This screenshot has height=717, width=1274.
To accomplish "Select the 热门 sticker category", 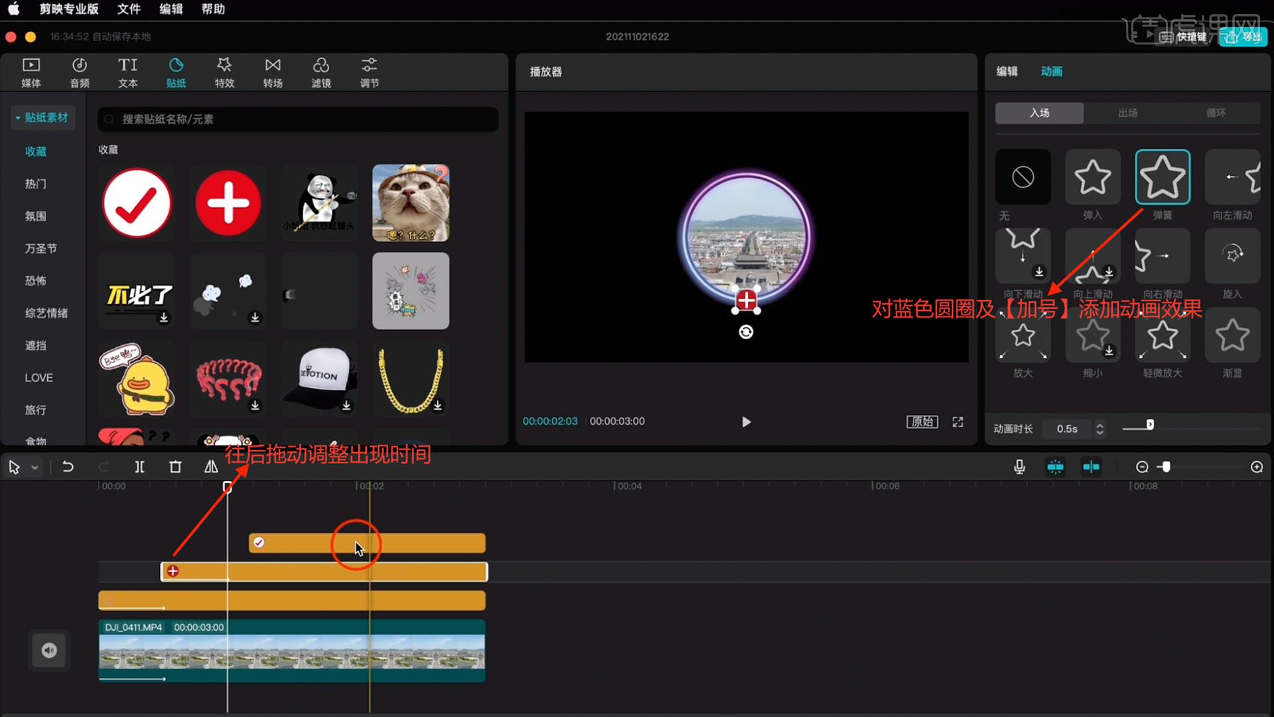I will click(x=36, y=184).
